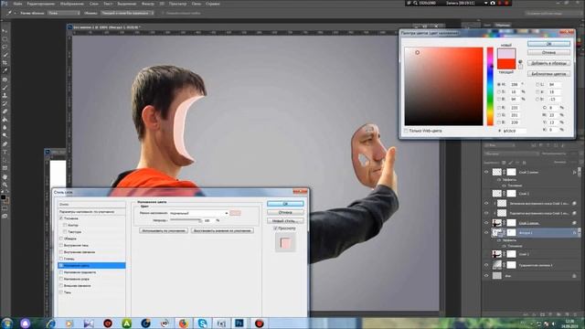Enable the Глянец (Satin) checkbox
Image resolution: width=585 pixels, height=329 pixels.
pos(61,259)
